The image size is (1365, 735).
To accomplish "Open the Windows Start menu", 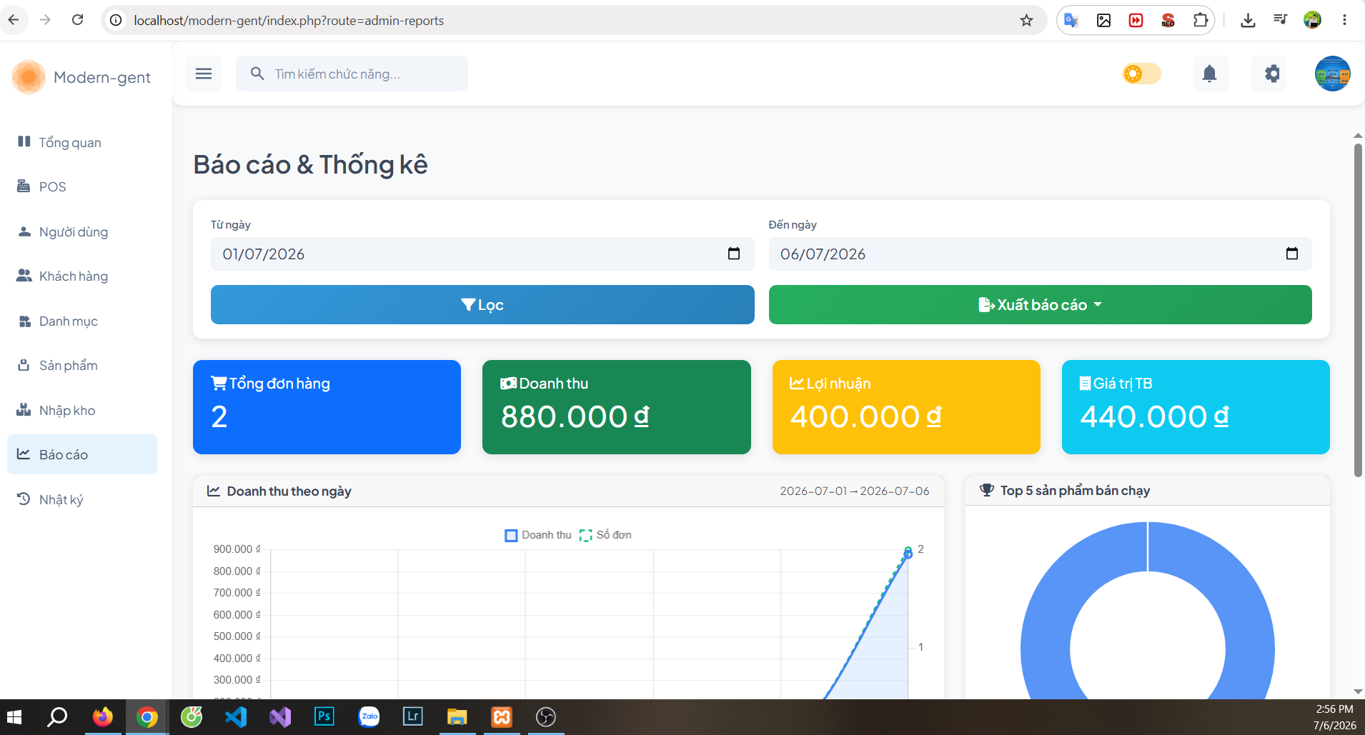I will pyautogui.click(x=14, y=717).
